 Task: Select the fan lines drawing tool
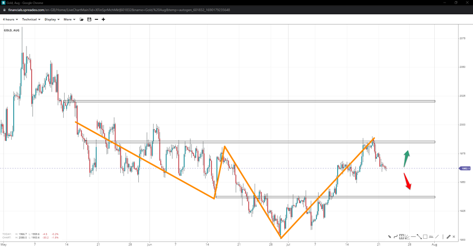(x=407, y=237)
